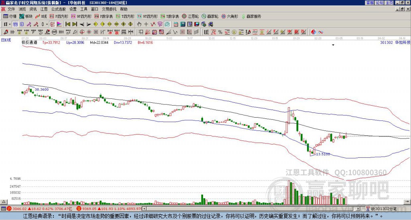Select the zigzag wave line tool
Viewport: 411px width, 220px height.
point(175,32)
